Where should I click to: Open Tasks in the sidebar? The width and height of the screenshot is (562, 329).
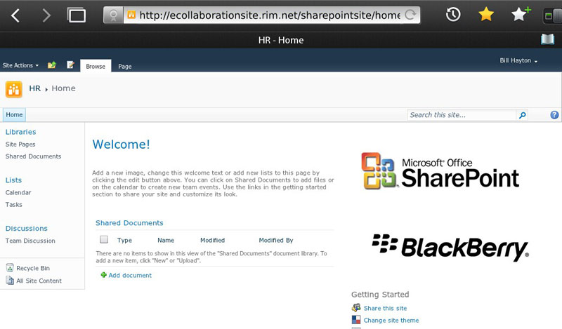tap(13, 205)
